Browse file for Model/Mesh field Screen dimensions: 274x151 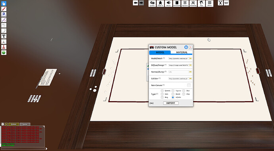(191, 58)
